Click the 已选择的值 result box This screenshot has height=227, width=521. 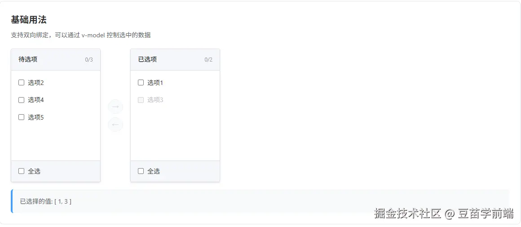click(x=260, y=201)
